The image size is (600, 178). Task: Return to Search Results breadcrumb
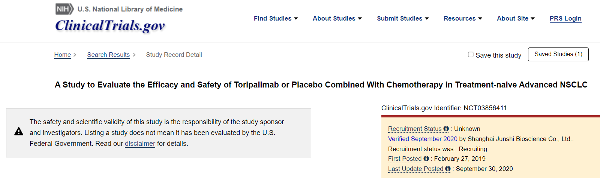(x=108, y=55)
